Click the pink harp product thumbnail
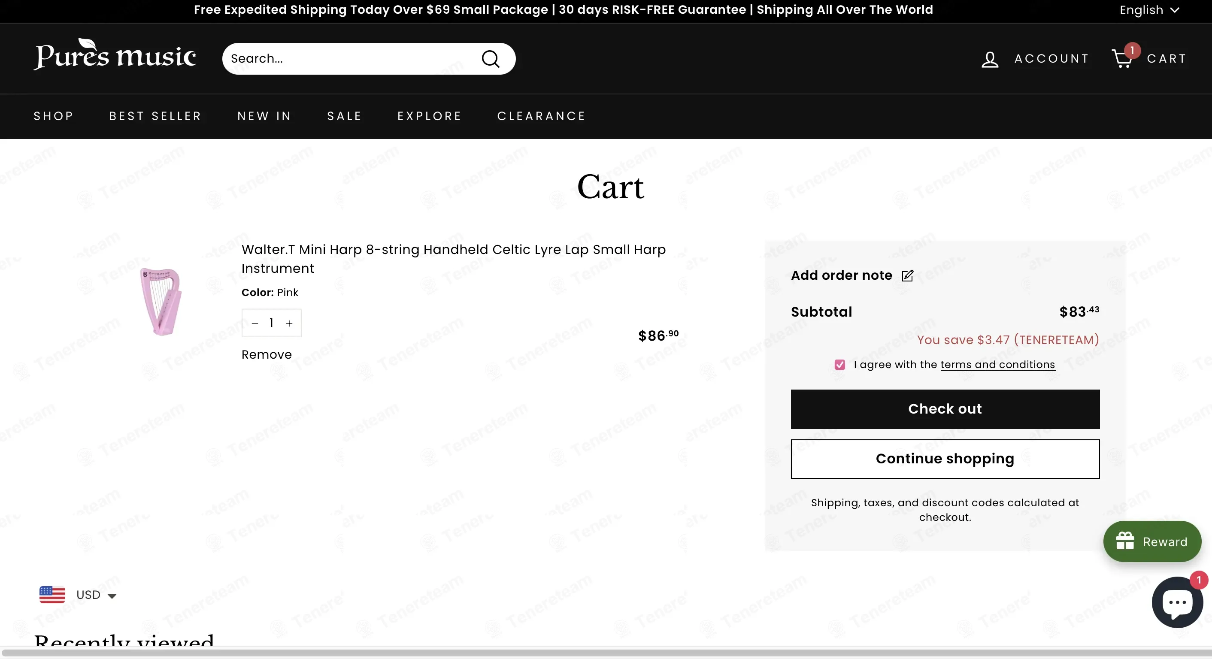 point(161,302)
